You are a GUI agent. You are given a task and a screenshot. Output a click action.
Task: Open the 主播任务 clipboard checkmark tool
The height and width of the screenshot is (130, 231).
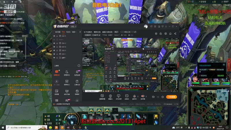(77, 83)
